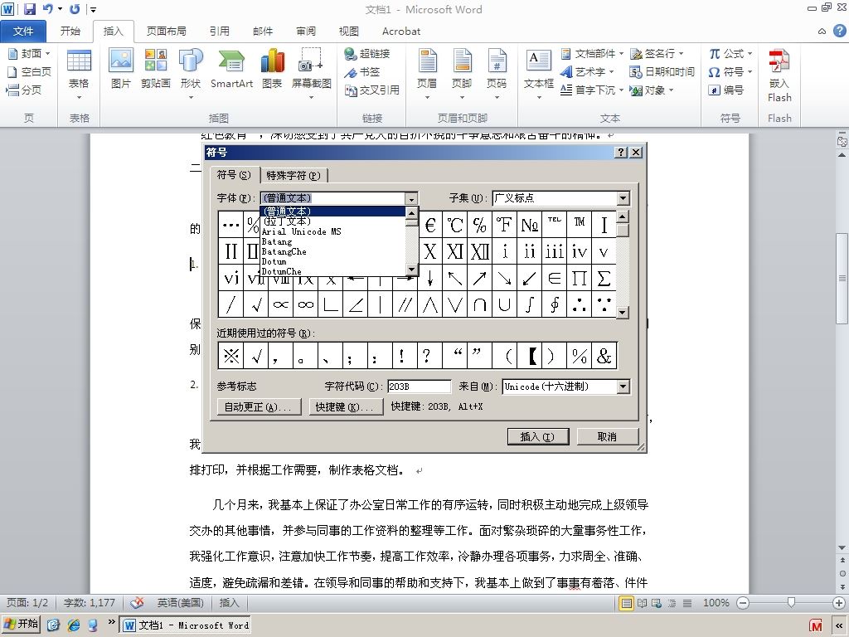Viewport: 849px width, 637px height.
Task: Undo the last action in quick access toolbar
Action: [x=48, y=9]
